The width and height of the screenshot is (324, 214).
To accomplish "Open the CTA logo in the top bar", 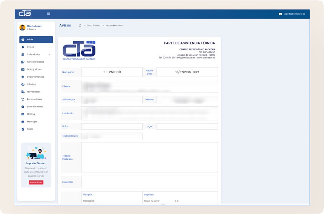I will (x=25, y=14).
